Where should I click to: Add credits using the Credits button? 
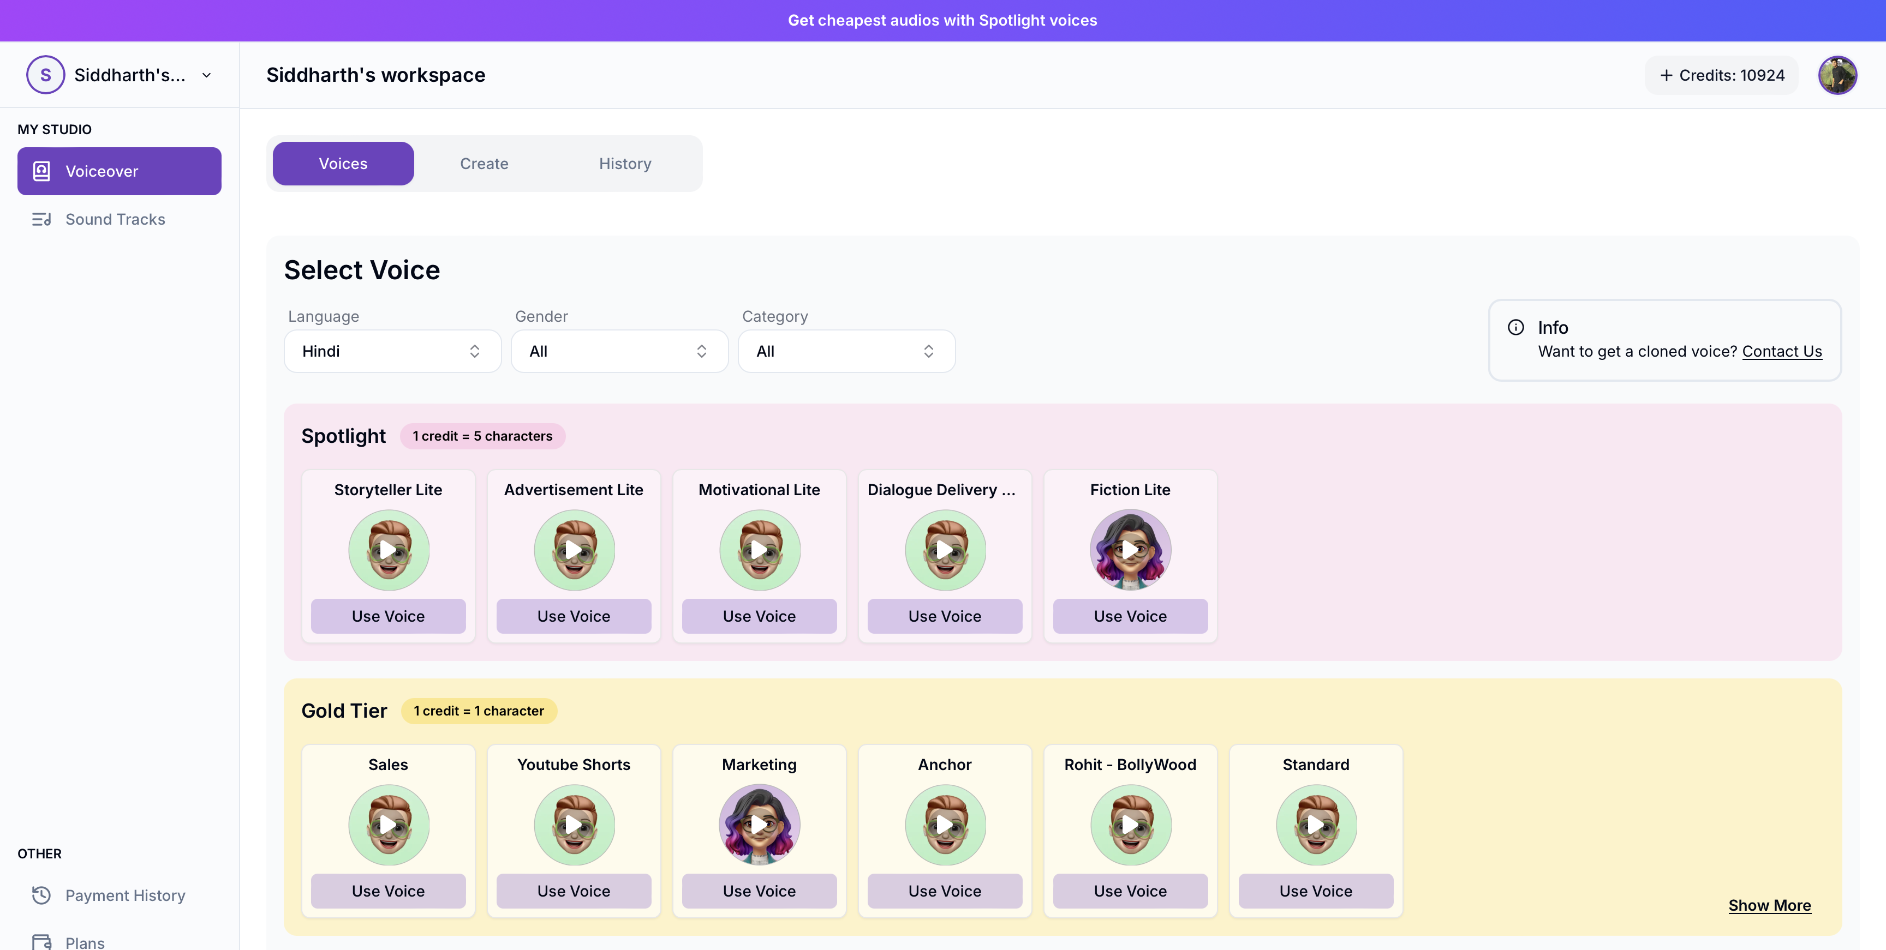[1721, 75]
